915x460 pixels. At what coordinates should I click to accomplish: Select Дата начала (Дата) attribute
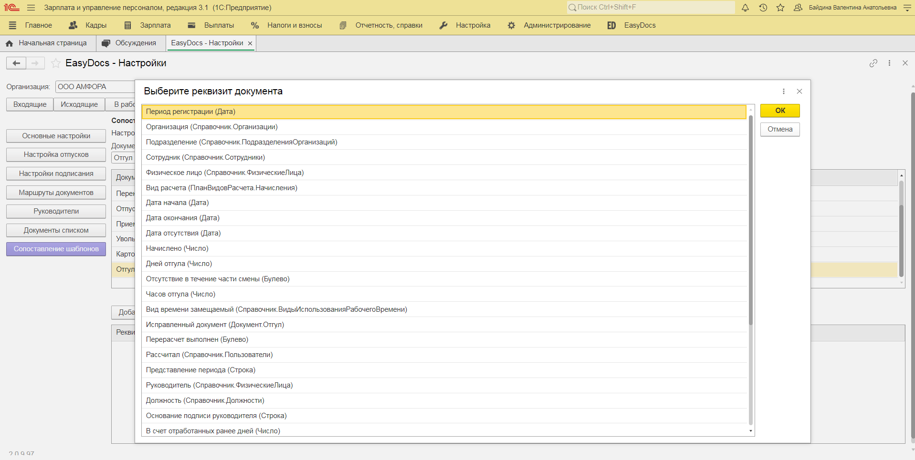pos(178,203)
